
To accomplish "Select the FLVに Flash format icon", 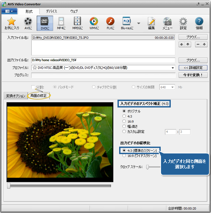I will click(x=110, y=23).
